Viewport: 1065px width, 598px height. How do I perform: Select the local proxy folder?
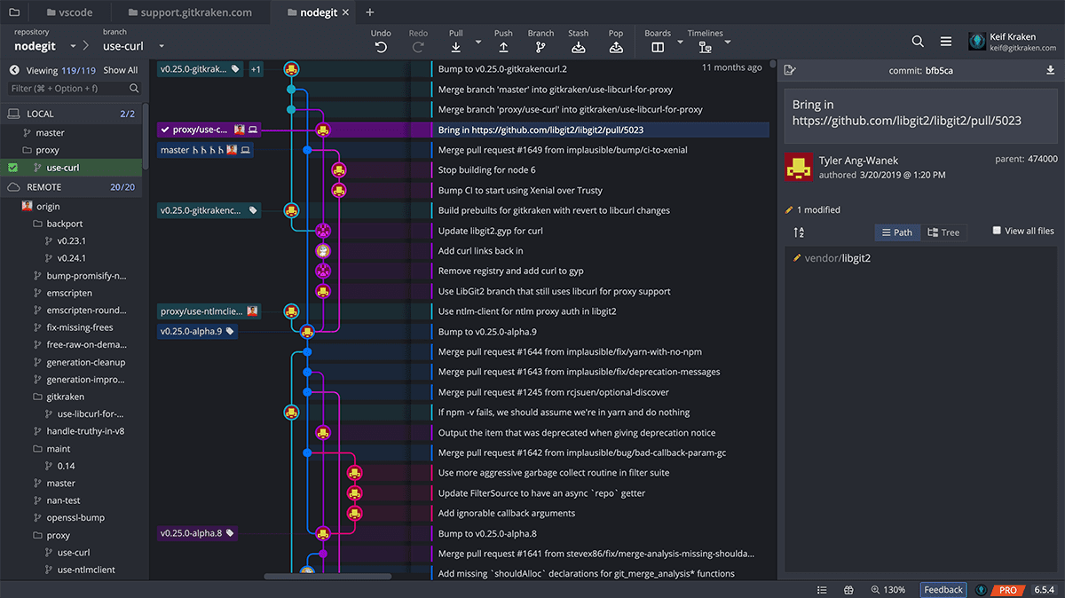tap(48, 150)
